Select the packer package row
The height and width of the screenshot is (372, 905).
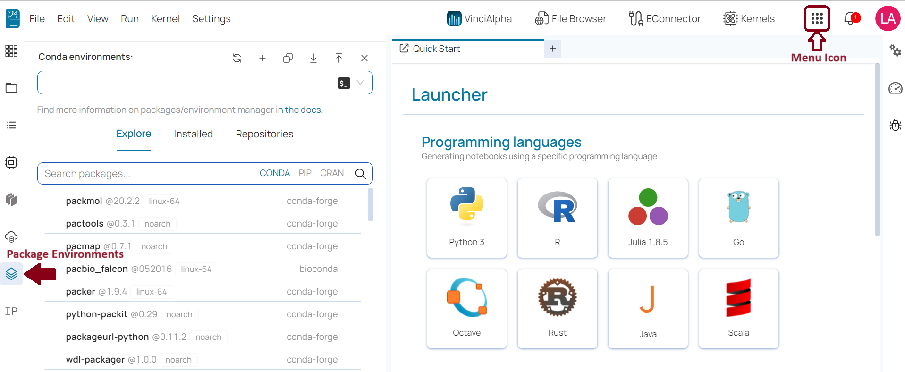tap(203, 291)
